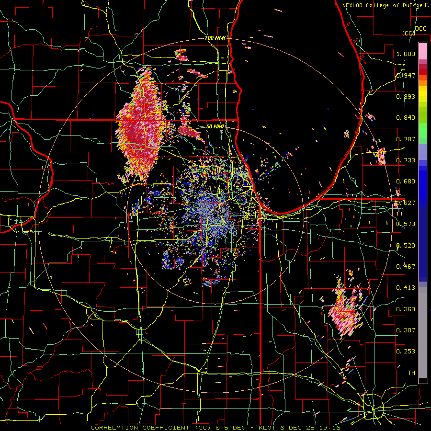Click the 50 NMI range ring label

coord(215,127)
